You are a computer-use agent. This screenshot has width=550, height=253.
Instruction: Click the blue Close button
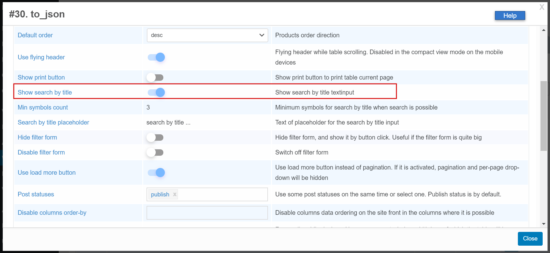[530, 239]
